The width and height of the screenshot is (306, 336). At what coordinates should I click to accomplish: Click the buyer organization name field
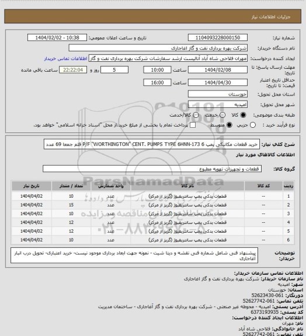click(x=158, y=48)
